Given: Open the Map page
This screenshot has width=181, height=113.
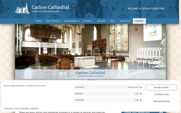Looking at the screenshot, I should [x=113, y=21].
